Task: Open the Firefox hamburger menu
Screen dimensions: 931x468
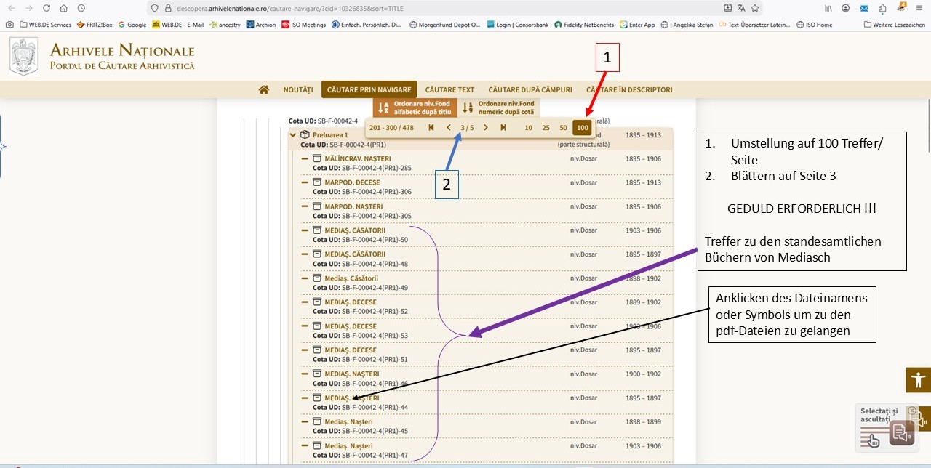Action: pyautogui.click(x=918, y=8)
